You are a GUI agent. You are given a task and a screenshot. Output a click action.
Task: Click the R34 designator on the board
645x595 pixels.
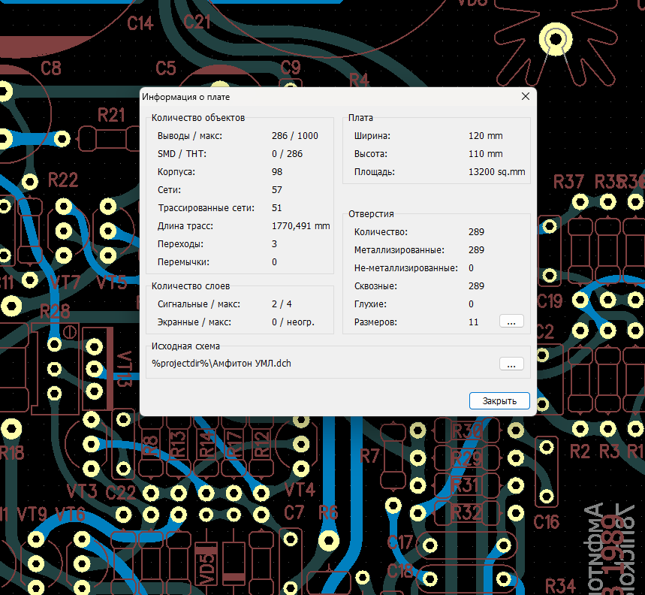(x=560, y=585)
